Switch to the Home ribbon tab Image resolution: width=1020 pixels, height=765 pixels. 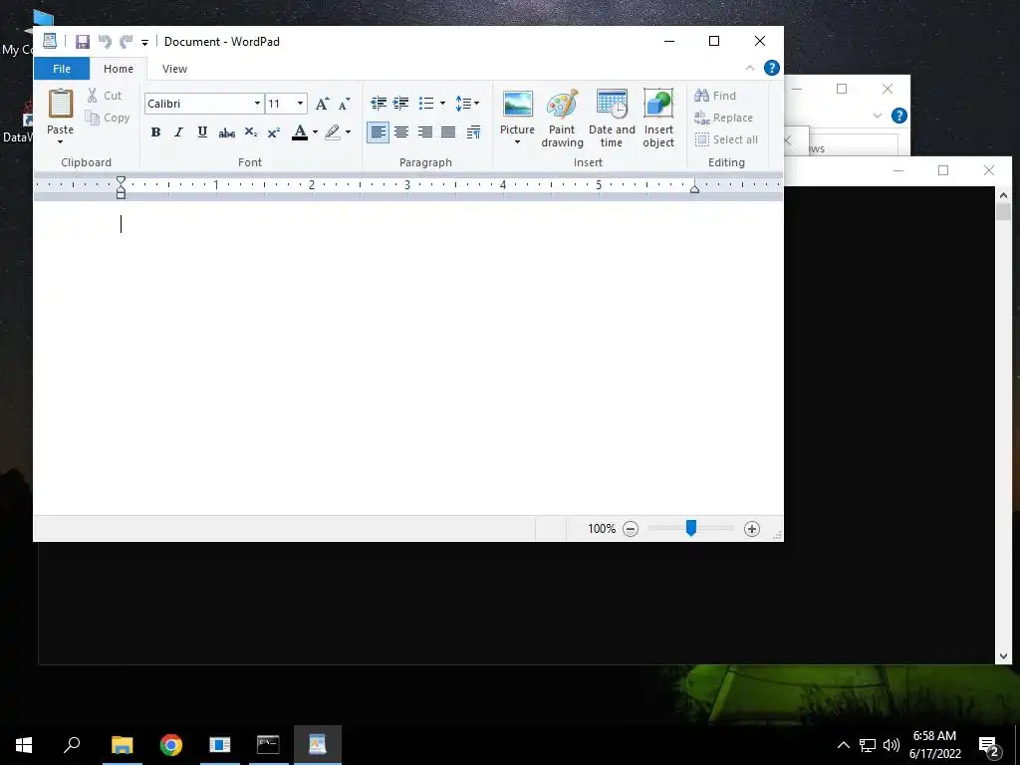[119, 69]
